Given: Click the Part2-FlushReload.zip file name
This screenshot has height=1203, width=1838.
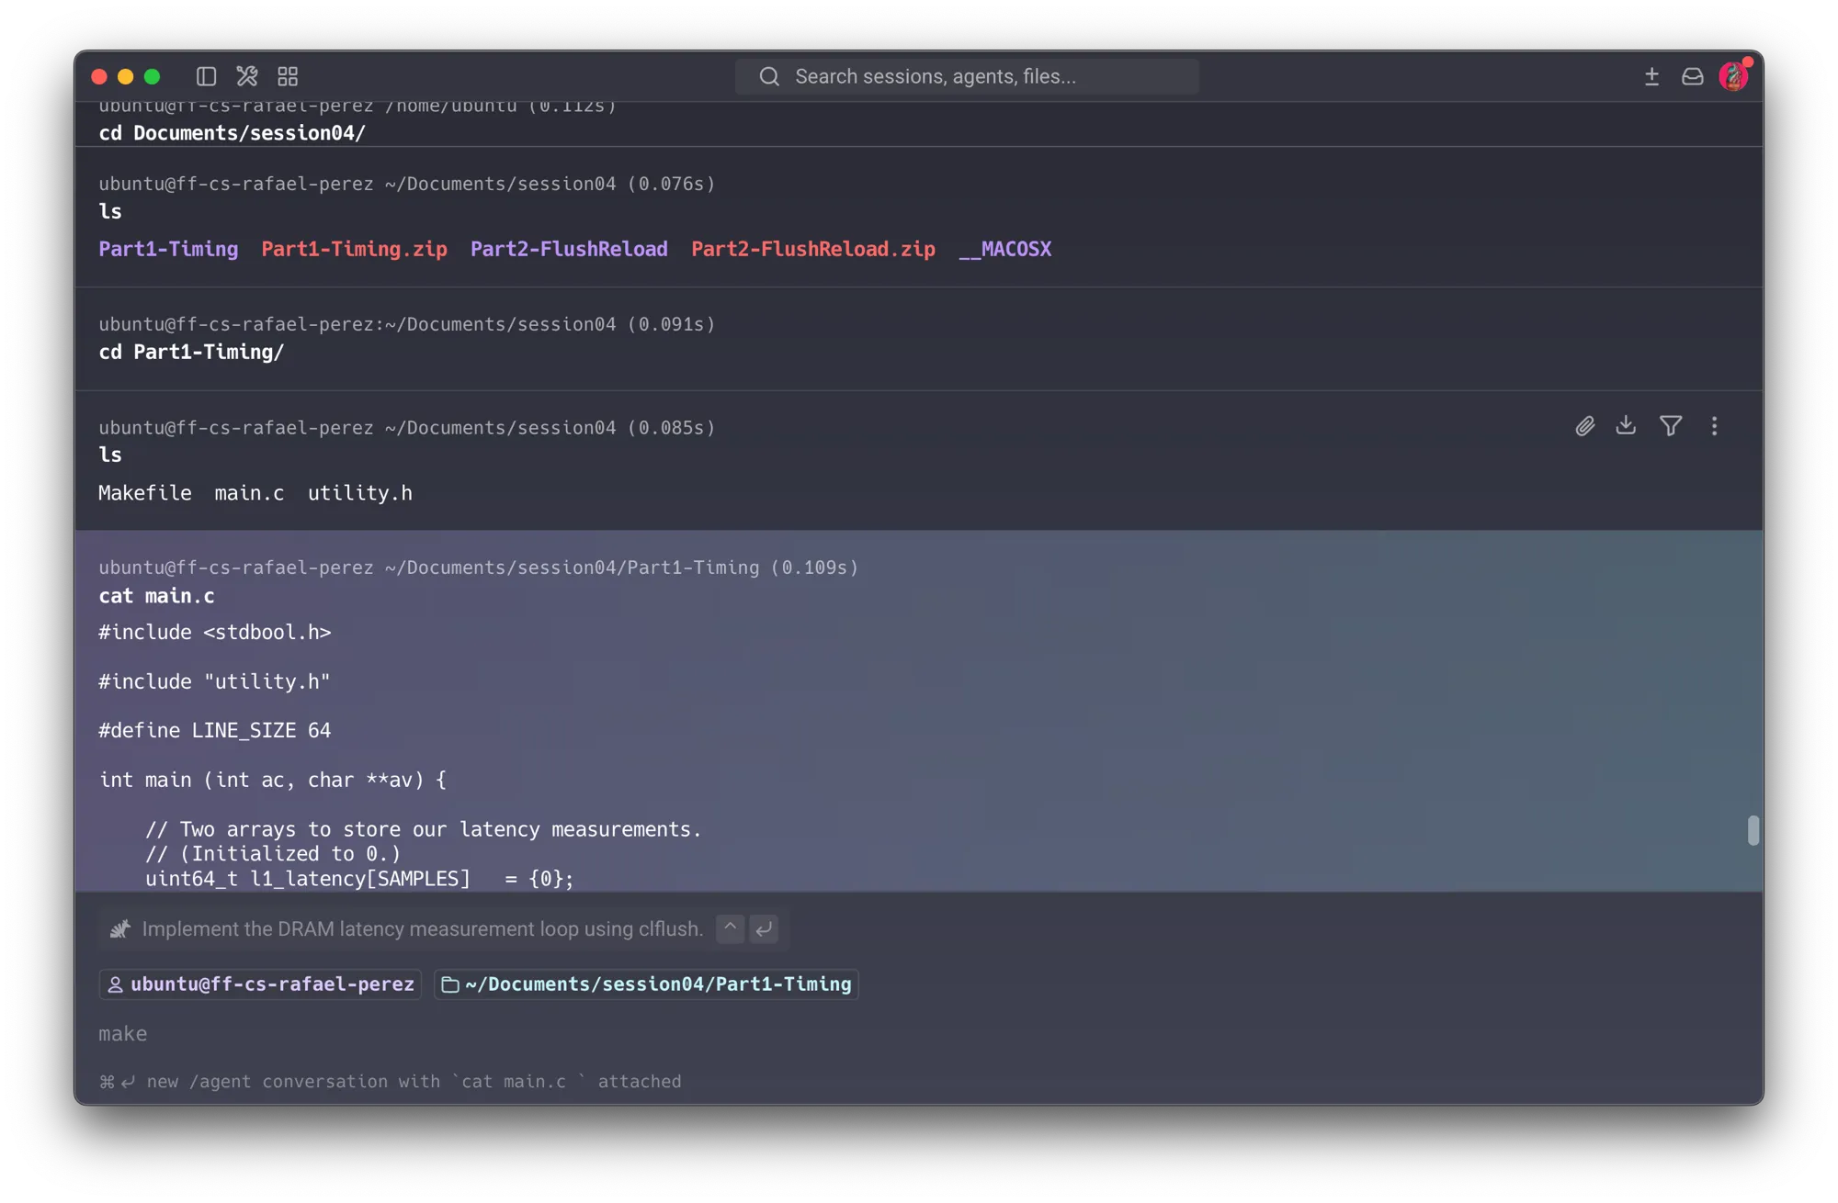Looking at the screenshot, I should tap(813, 249).
